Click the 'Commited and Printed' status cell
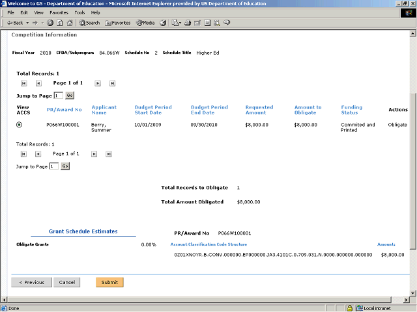The height and width of the screenshot is (312, 417). click(358, 127)
